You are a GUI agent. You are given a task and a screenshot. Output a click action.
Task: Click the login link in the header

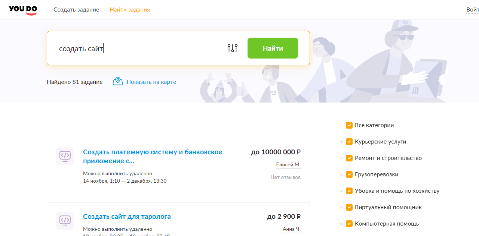(x=473, y=10)
